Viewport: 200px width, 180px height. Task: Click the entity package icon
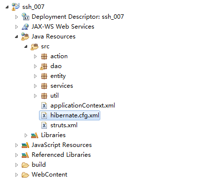coord(44,76)
